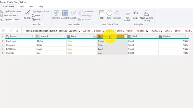Image resolution: width=193 pixels, height=108 pixels.
Task: Open the Name.1 column filter dropdown
Action: 65,36
